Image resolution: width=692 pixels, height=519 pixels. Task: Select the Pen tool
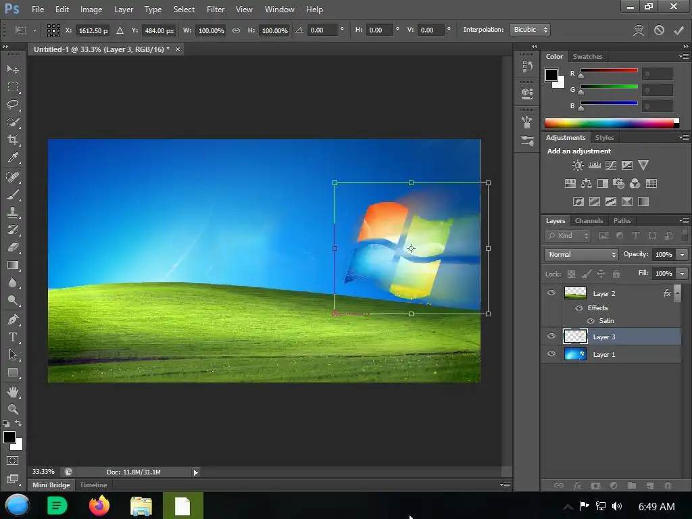13,320
